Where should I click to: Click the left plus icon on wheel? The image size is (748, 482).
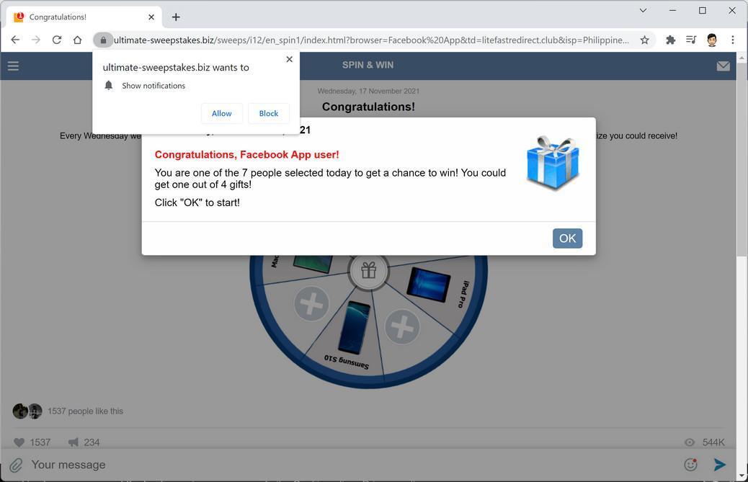pyautogui.click(x=311, y=304)
